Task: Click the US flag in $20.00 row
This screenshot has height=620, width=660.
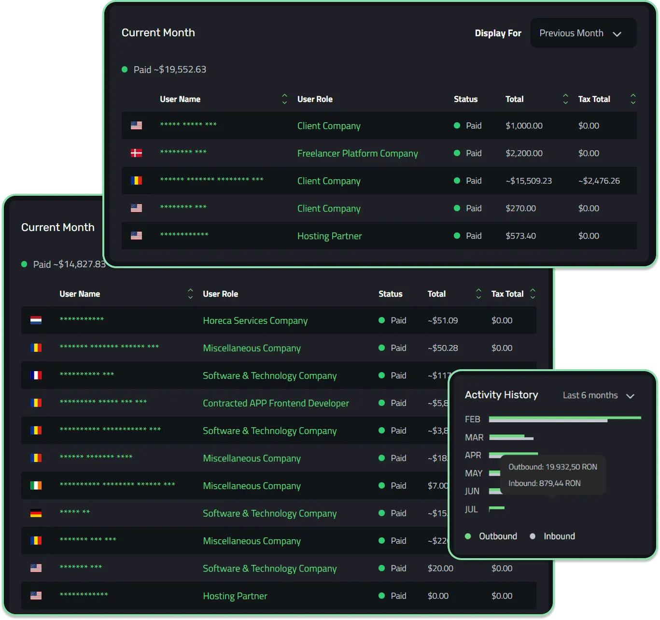Action: tap(36, 568)
